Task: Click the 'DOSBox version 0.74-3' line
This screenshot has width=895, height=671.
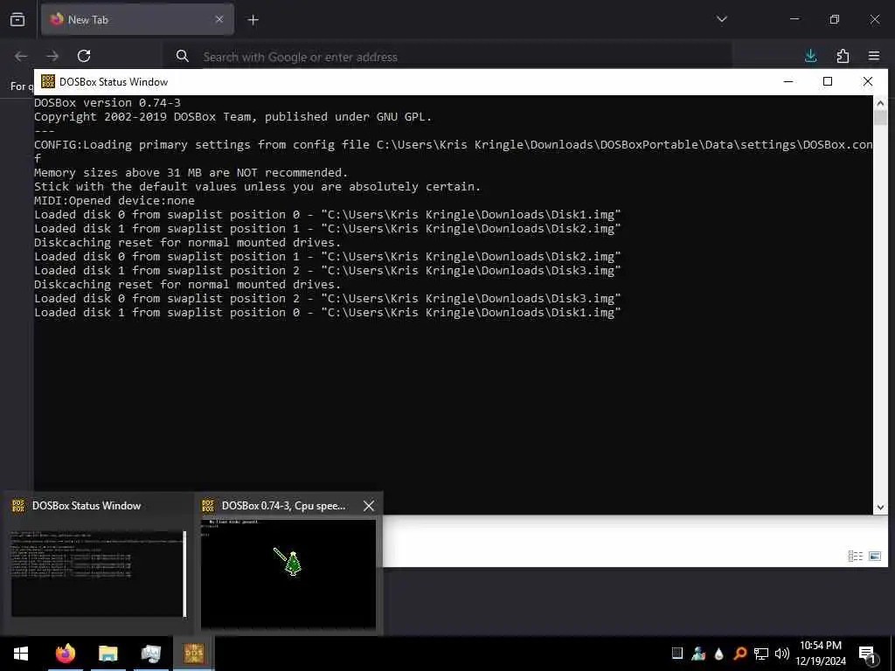Action: (x=108, y=103)
